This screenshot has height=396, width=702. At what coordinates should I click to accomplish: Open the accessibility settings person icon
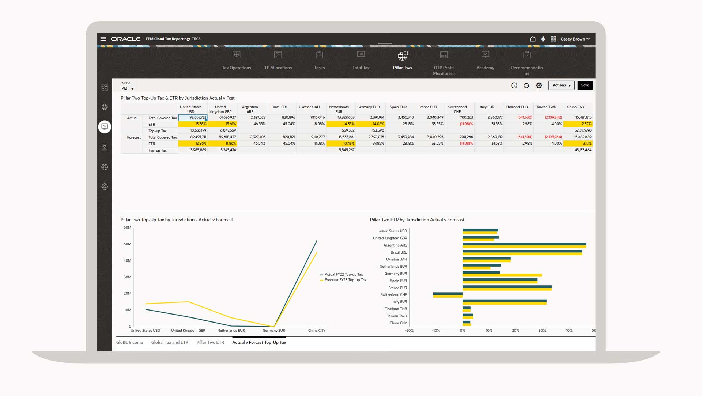pos(543,39)
